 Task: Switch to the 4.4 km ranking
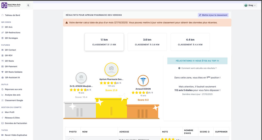(x=190, y=42)
